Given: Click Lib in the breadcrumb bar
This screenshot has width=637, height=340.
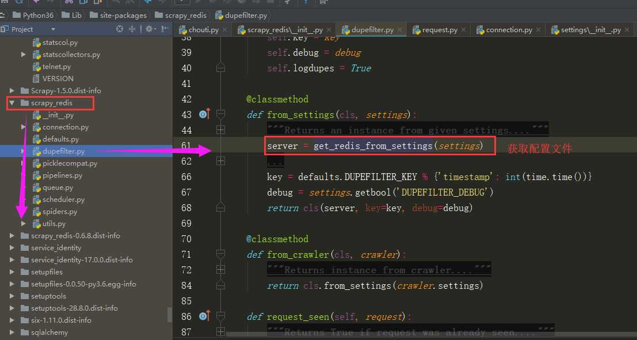Looking at the screenshot, I should tap(72, 16).
